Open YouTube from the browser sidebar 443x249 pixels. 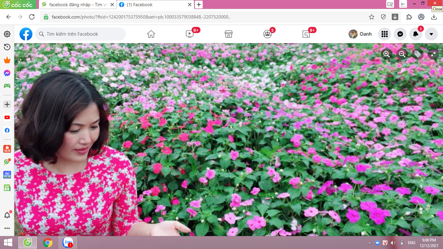(x=7, y=117)
